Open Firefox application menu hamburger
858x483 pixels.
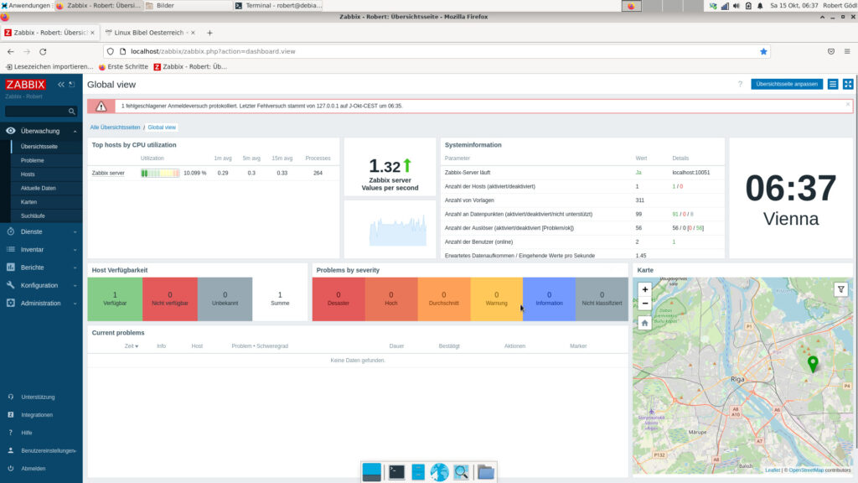point(847,51)
